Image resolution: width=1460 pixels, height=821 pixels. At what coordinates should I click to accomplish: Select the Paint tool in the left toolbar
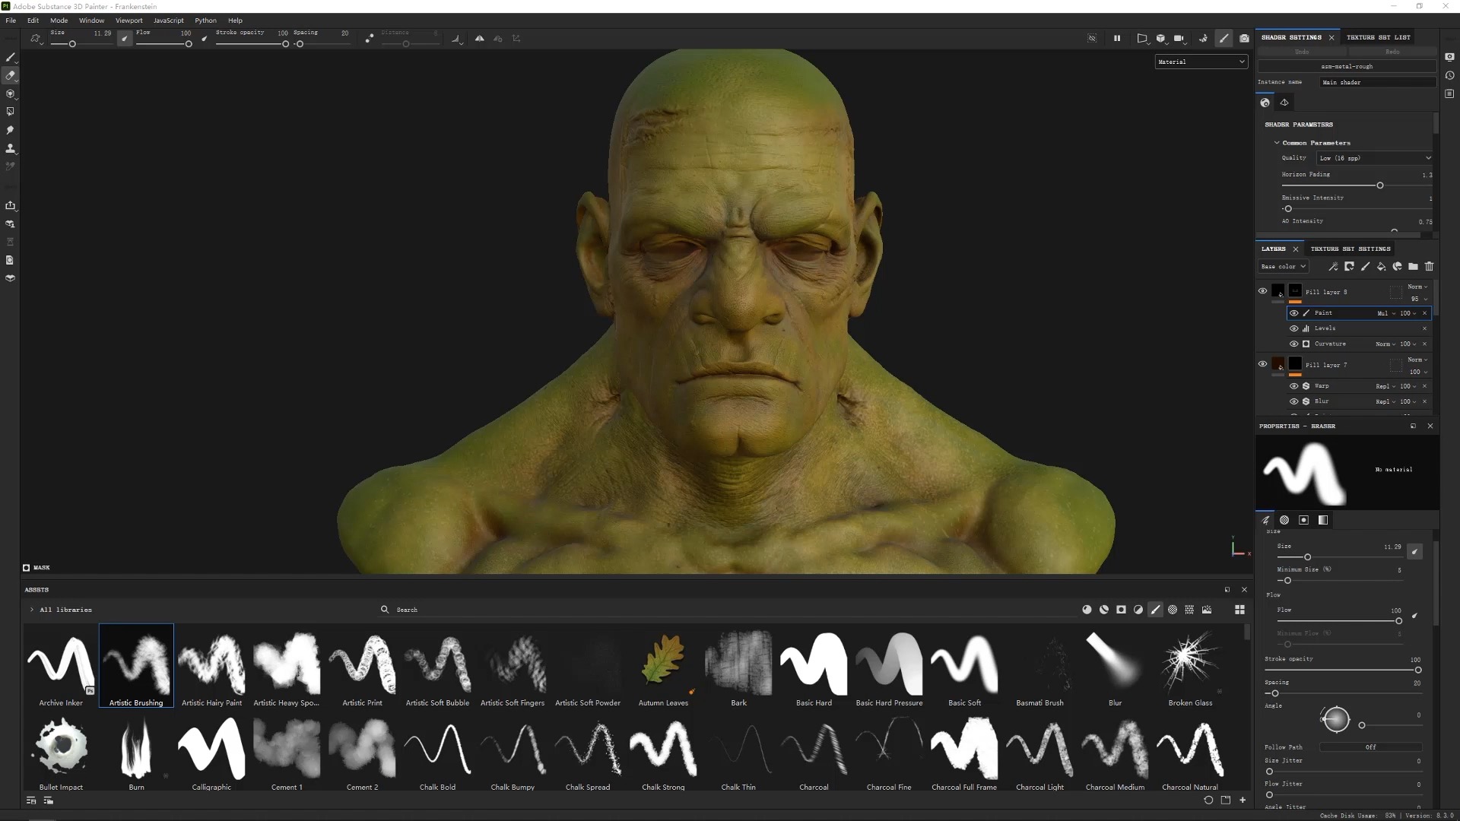point(10,58)
